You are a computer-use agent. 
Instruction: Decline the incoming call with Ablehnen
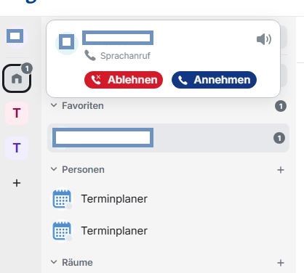[124, 80]
